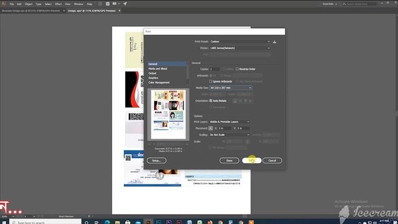Toggle the Collate checkbox
The width and height of the screenshot is (398, 224).
224,69
